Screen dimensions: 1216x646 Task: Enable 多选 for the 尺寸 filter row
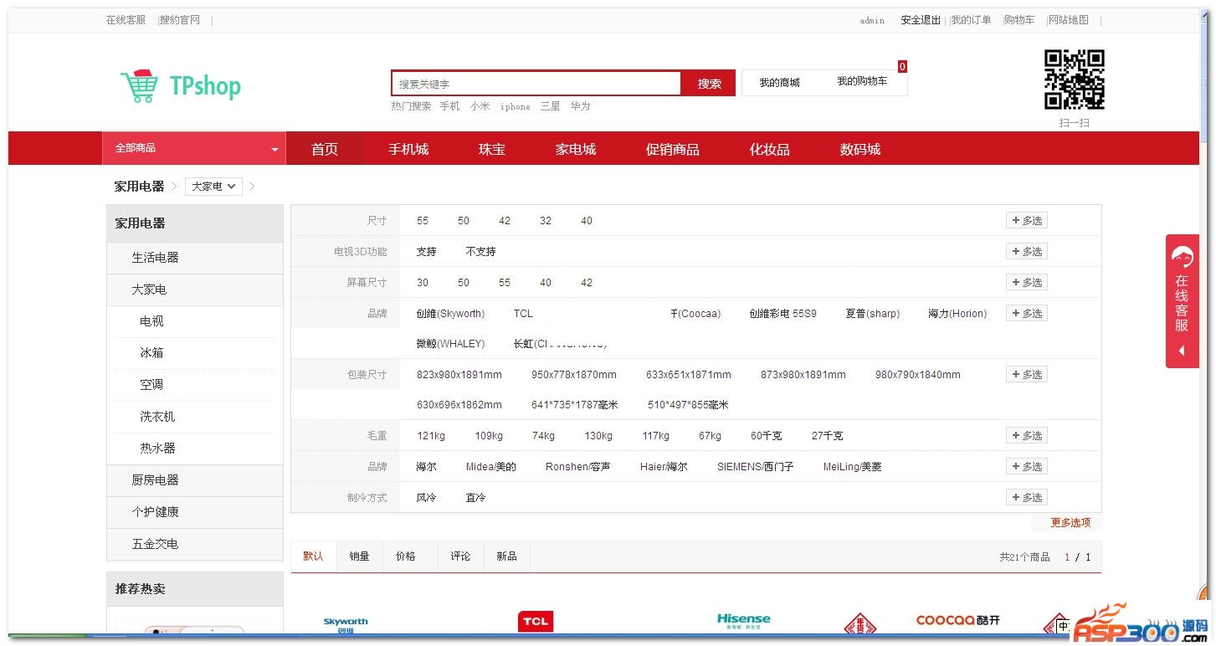[1026, 221]
